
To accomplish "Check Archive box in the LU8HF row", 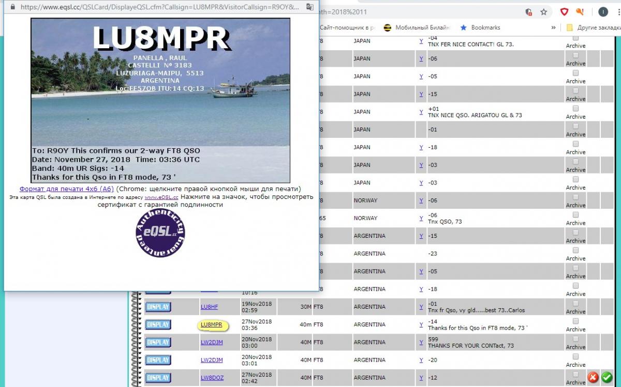I will pos(575,303).
